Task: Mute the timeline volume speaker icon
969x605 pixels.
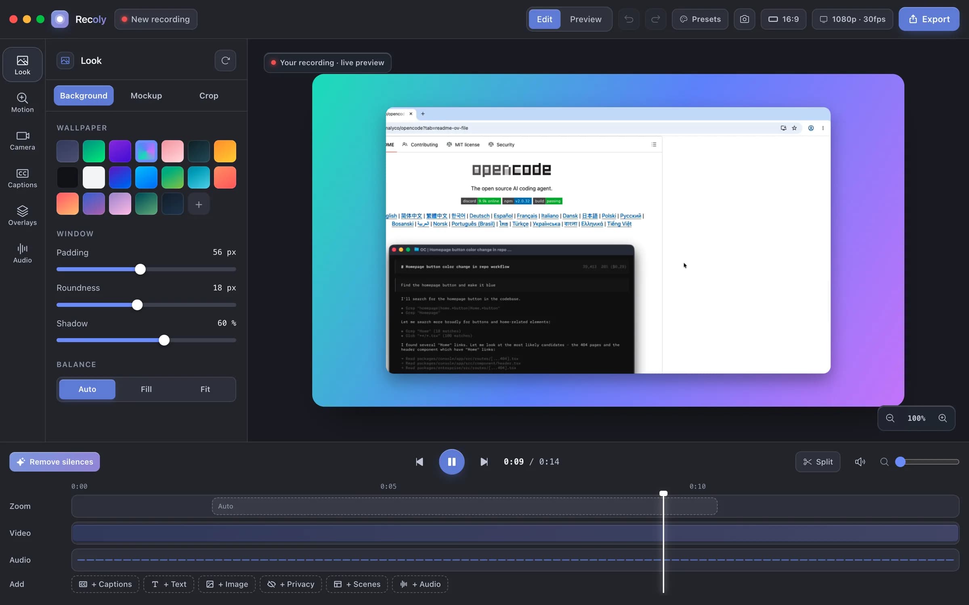Action: click(860, 462)
